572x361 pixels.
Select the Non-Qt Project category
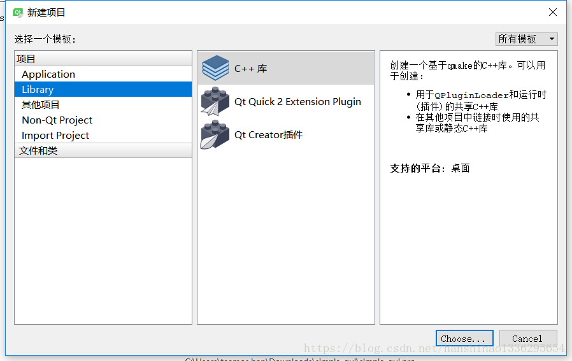point(103,120)
